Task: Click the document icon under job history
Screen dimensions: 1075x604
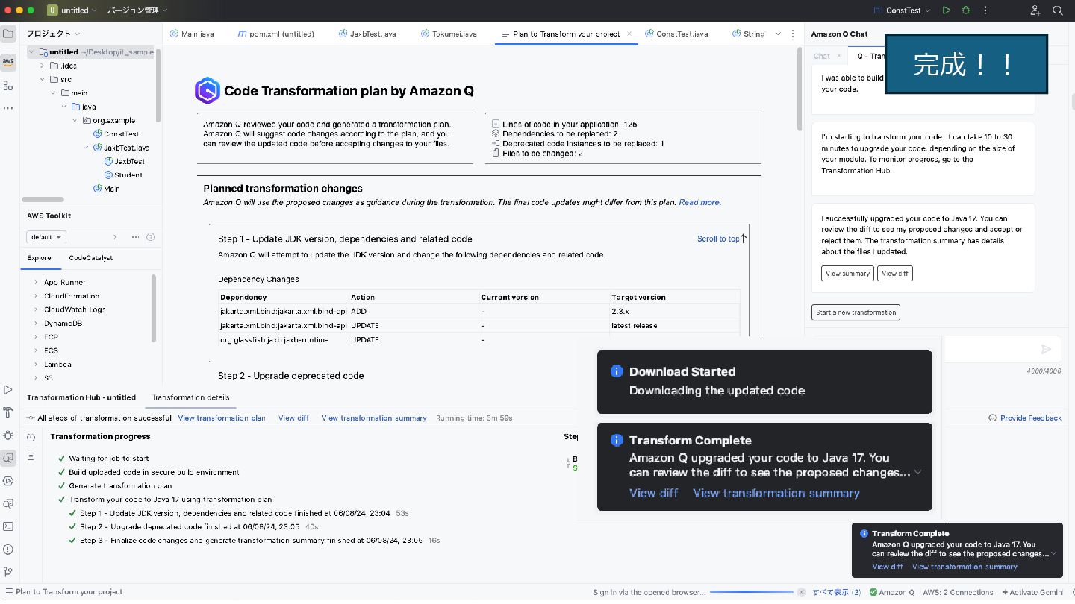Action: point(31,456)
